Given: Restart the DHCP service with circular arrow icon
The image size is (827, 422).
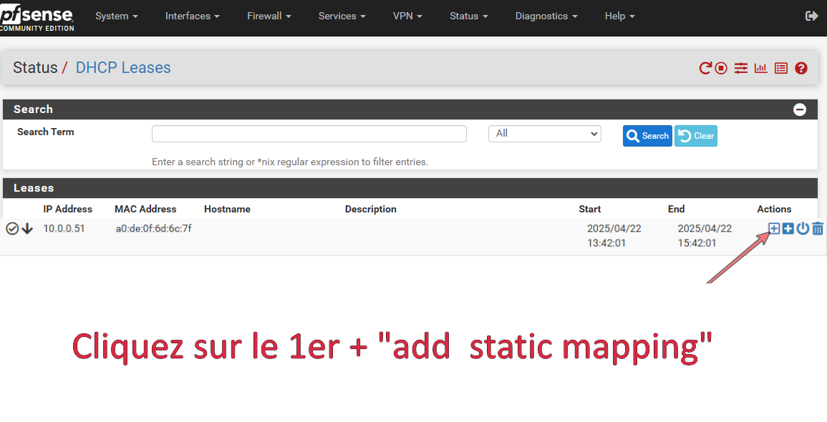Looking at the screenshot, I should click(x=705, y=68).
